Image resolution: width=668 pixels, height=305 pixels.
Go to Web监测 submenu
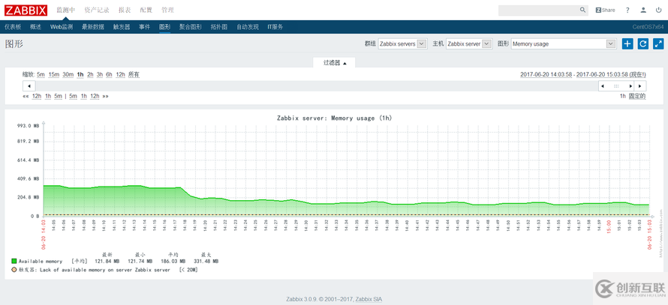point(62,27)
